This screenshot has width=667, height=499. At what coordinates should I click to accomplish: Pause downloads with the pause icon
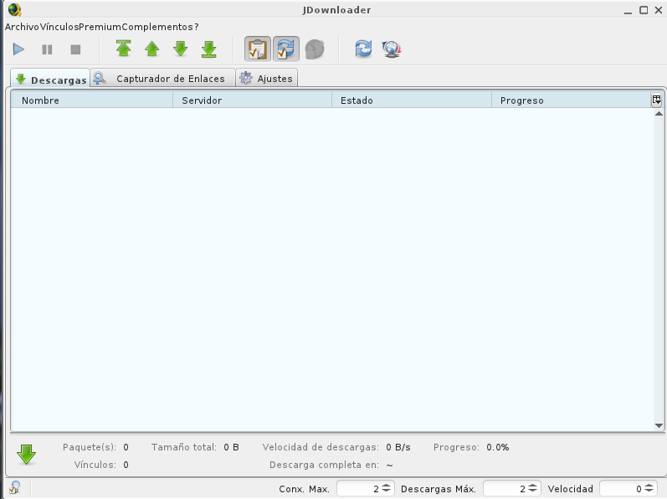(x=47, y=49)
